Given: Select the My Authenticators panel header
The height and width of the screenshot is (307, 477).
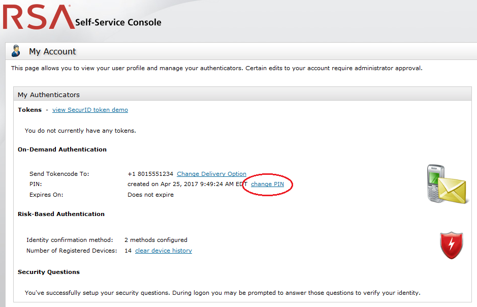Looking at the screenshot, I should [49, 95].
